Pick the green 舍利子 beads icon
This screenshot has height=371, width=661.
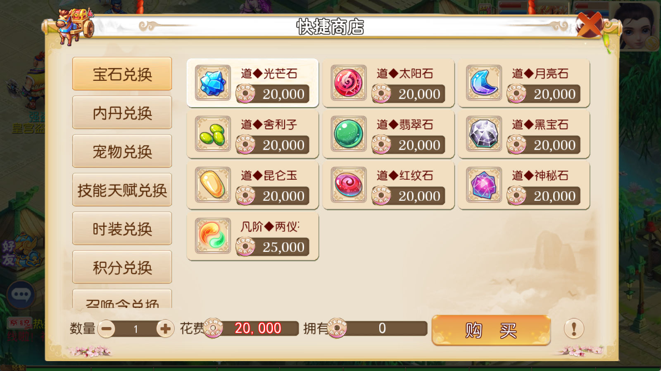213,134
